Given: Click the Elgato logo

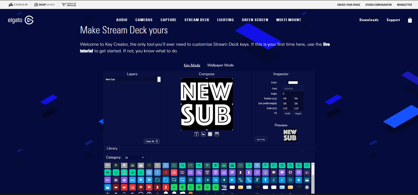Looking at the screenshot, I should [x=21, y=20].
